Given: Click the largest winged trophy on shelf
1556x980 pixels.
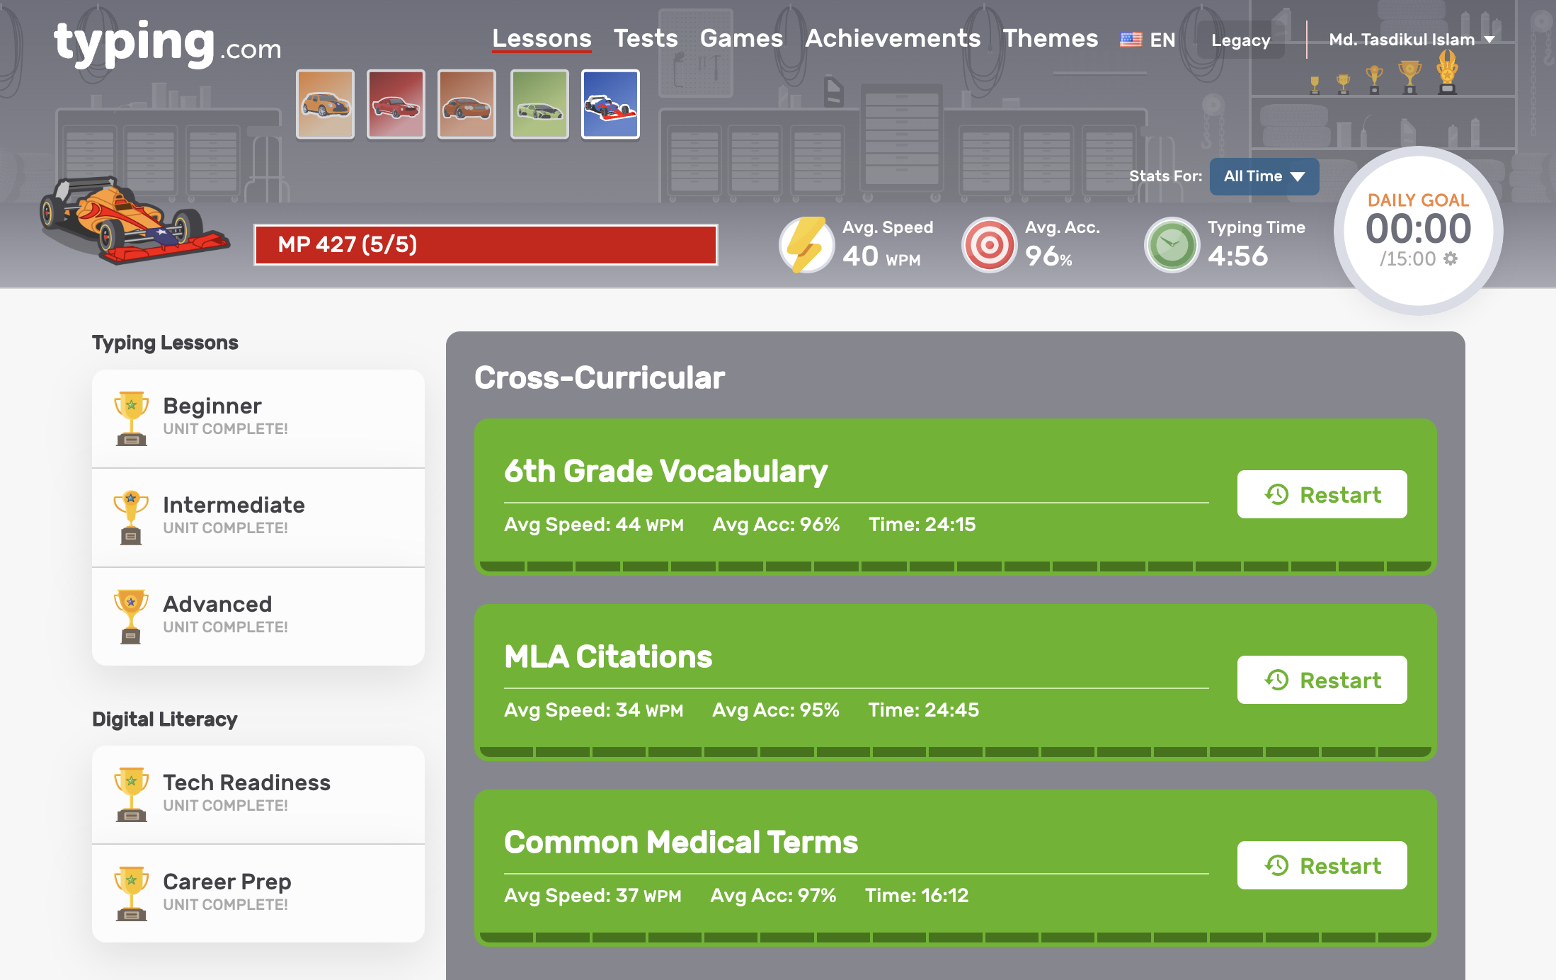Looking at the screenshot, I should [1447, 72].
